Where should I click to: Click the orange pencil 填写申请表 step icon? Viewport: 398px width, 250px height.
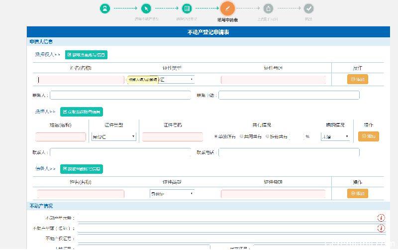pyautogui.click(x=227, y=8)
